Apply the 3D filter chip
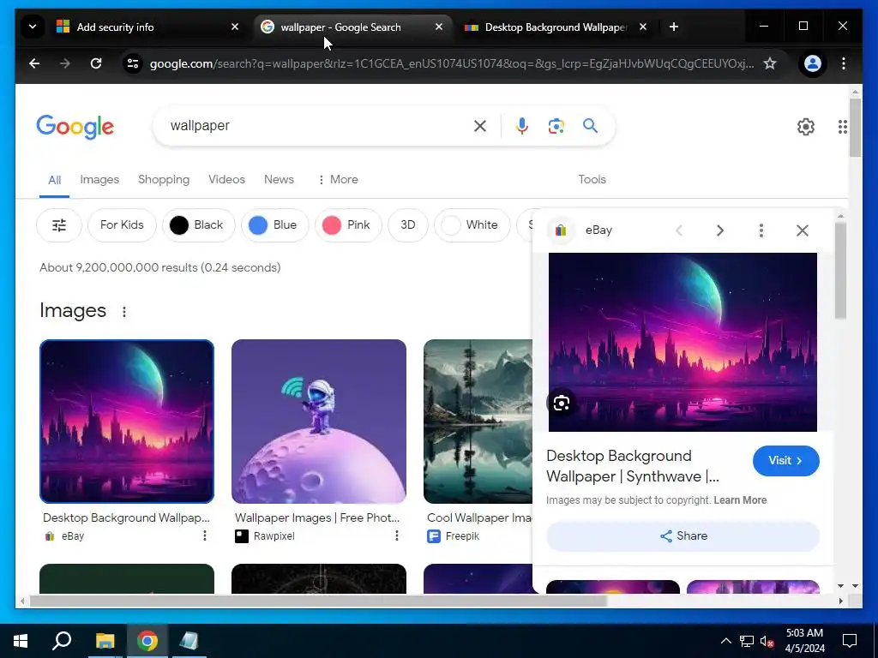878x658 pixels. coord(407,225)
